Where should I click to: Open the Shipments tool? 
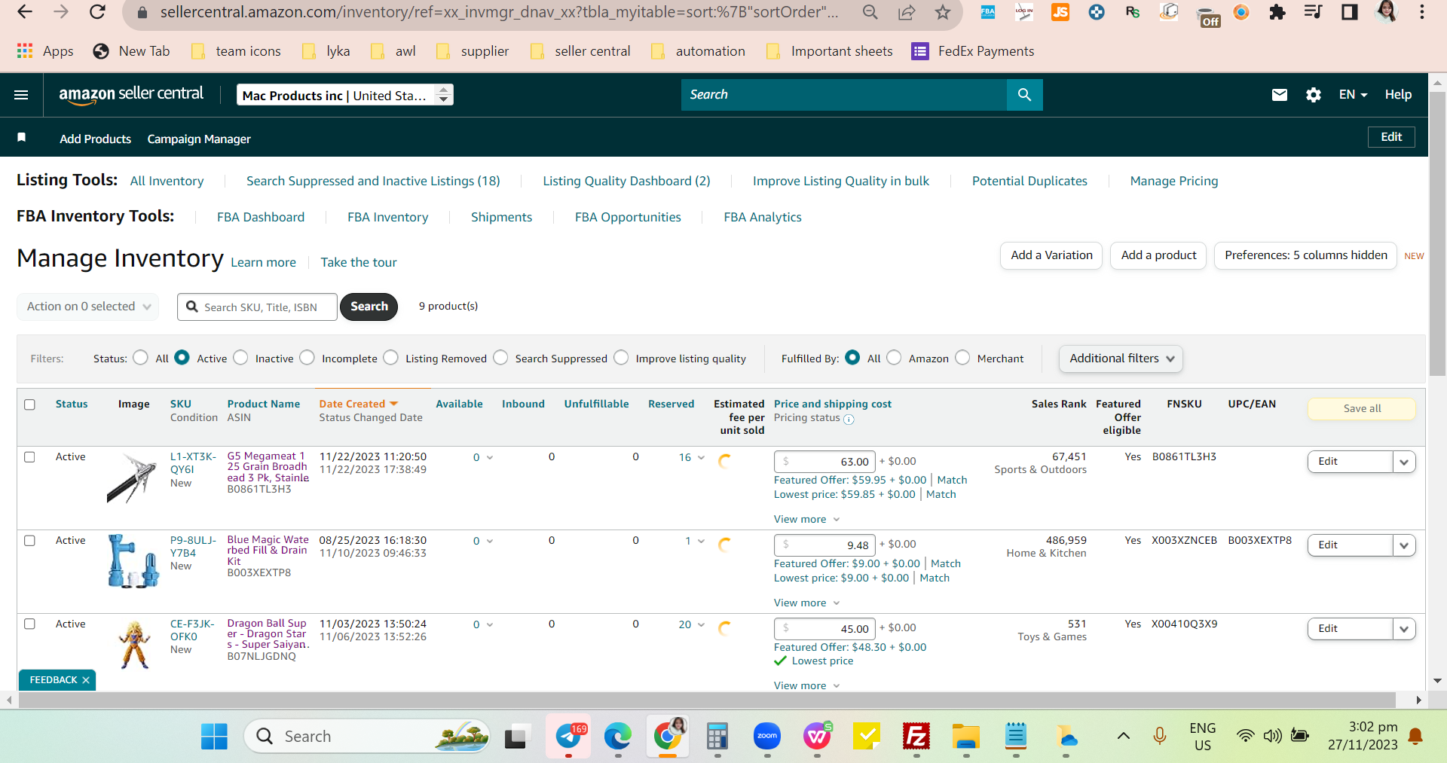pos(501,217)
